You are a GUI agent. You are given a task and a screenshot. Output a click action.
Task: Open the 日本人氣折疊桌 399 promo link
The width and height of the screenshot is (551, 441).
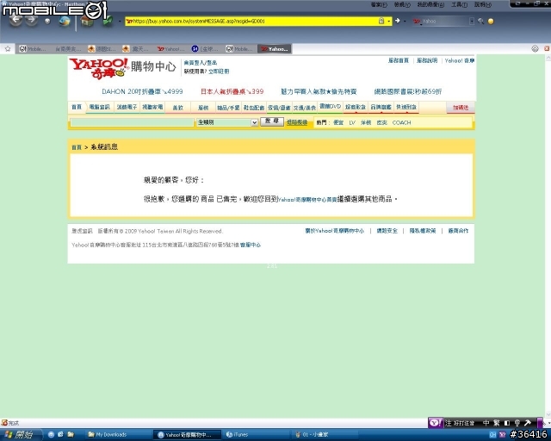(232, 91)
